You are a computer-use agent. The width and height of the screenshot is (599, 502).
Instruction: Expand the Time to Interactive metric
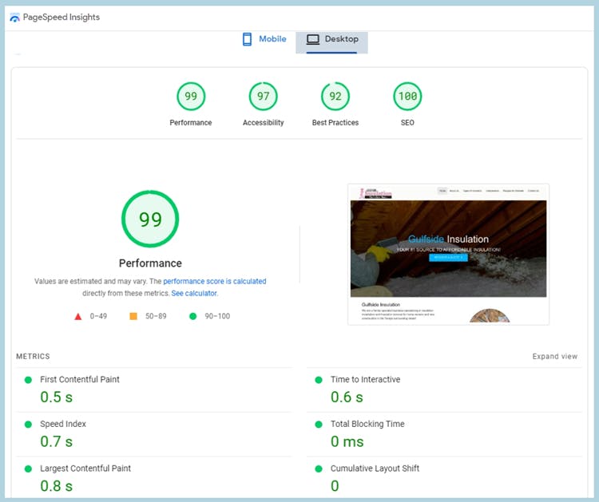(x=365, y=380)
